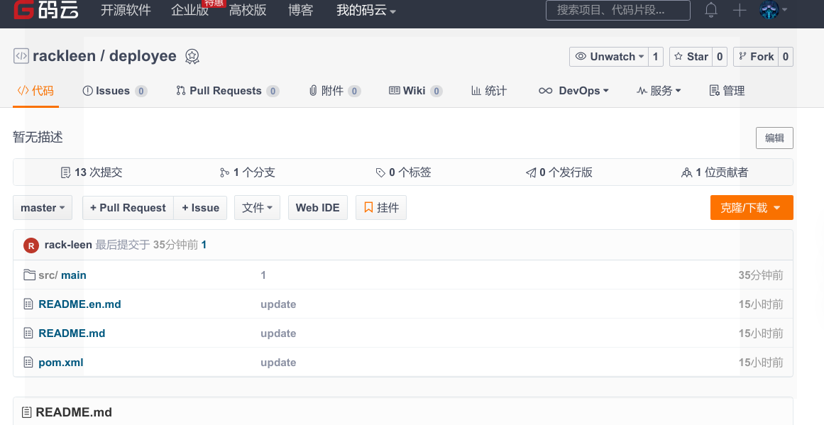Open the user avatar menu
Screen dimensions: 824x425
coord(770,11)
